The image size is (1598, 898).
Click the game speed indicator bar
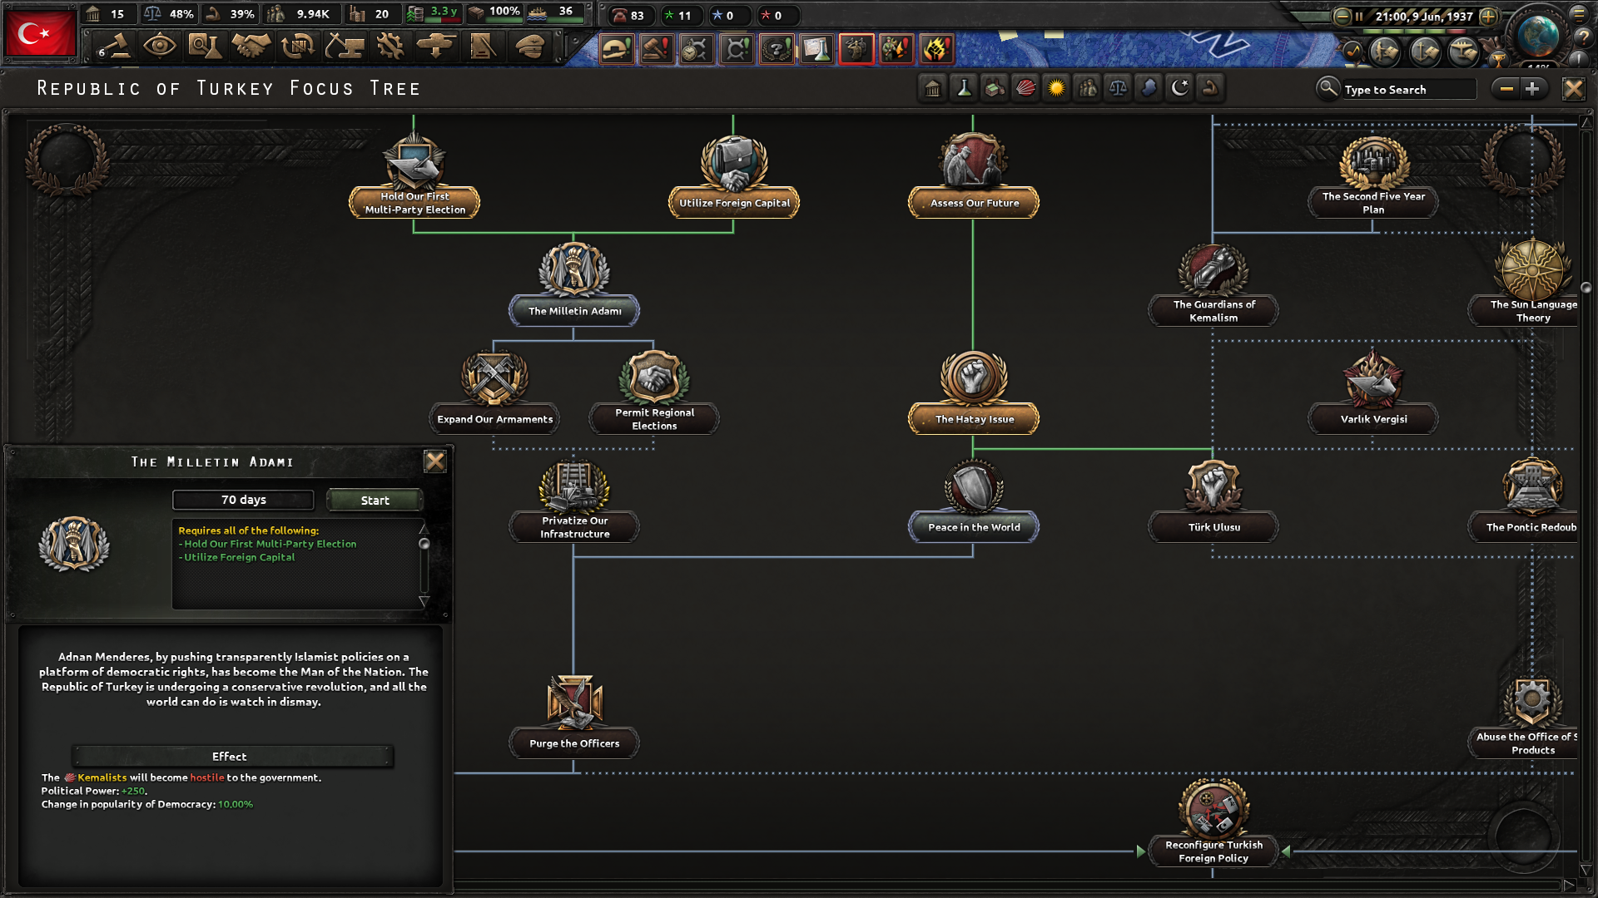coord(1413,32)
